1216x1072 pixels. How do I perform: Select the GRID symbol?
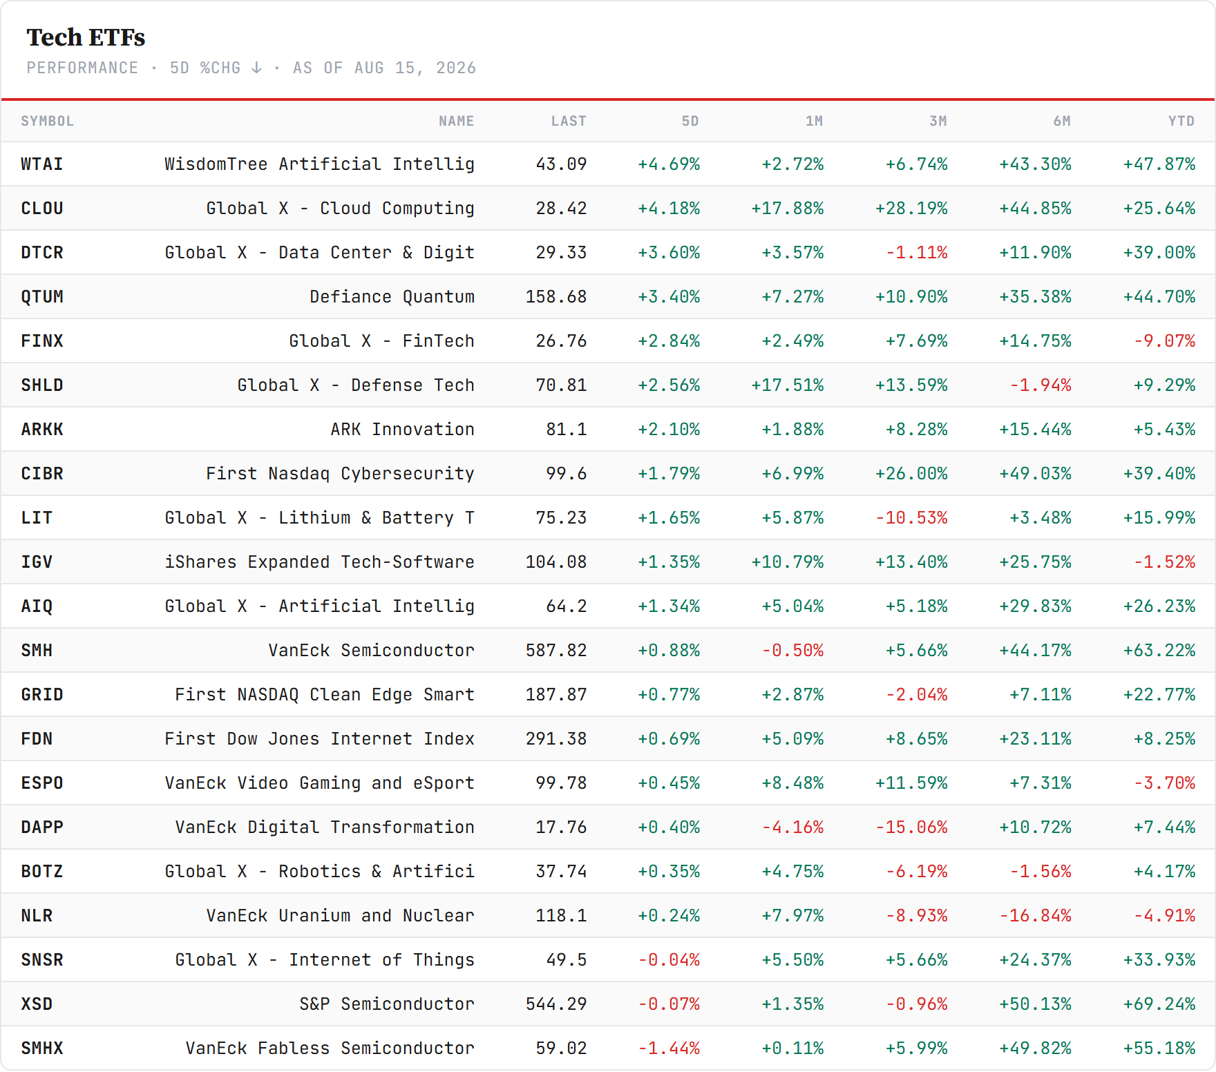pyautogui.click(x=42, y=695)
